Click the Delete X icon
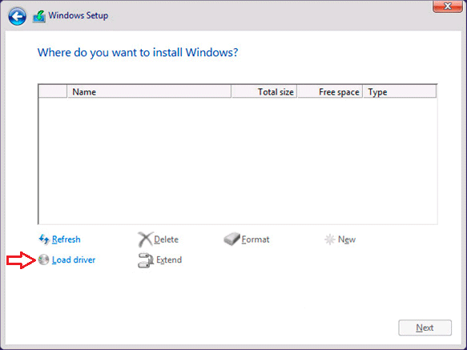Viewport: 467px width, 350px height. (x=145, y=239)
